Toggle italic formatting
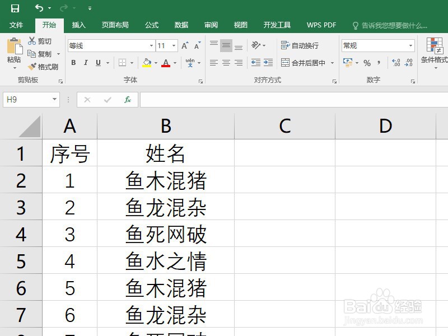Screen dimensions: 448x336 tap(85, 63)
